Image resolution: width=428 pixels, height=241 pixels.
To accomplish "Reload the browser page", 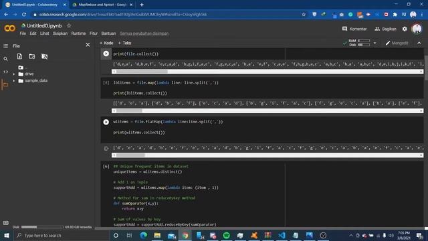I will 24,14.
